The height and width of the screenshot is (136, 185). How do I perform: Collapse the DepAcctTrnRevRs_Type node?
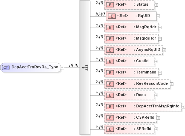[x=62, y=67]
